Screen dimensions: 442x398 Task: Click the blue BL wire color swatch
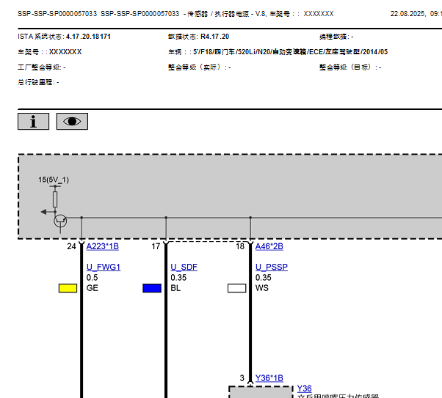pyautogui.click(x=152, y=288)
